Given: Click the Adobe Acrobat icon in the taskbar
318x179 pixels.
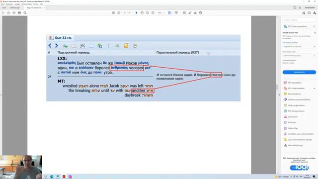Looking at the screenshot, I should point(64,177).
